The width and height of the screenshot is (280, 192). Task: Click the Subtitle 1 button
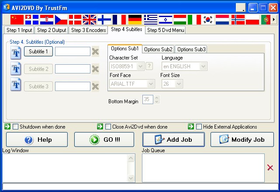38,52
